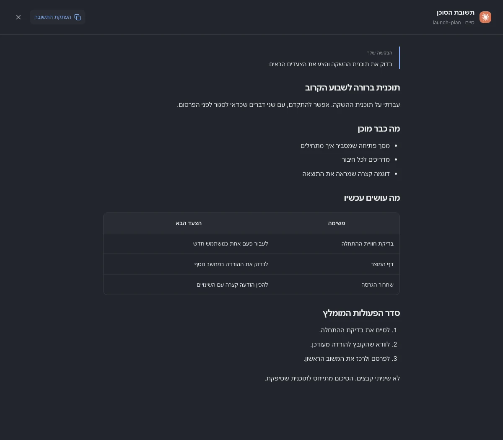Close the agent response panel with X

(x=18, y=17)
